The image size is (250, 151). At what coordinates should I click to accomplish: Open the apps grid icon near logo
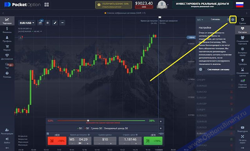click(x=47, y=5)
